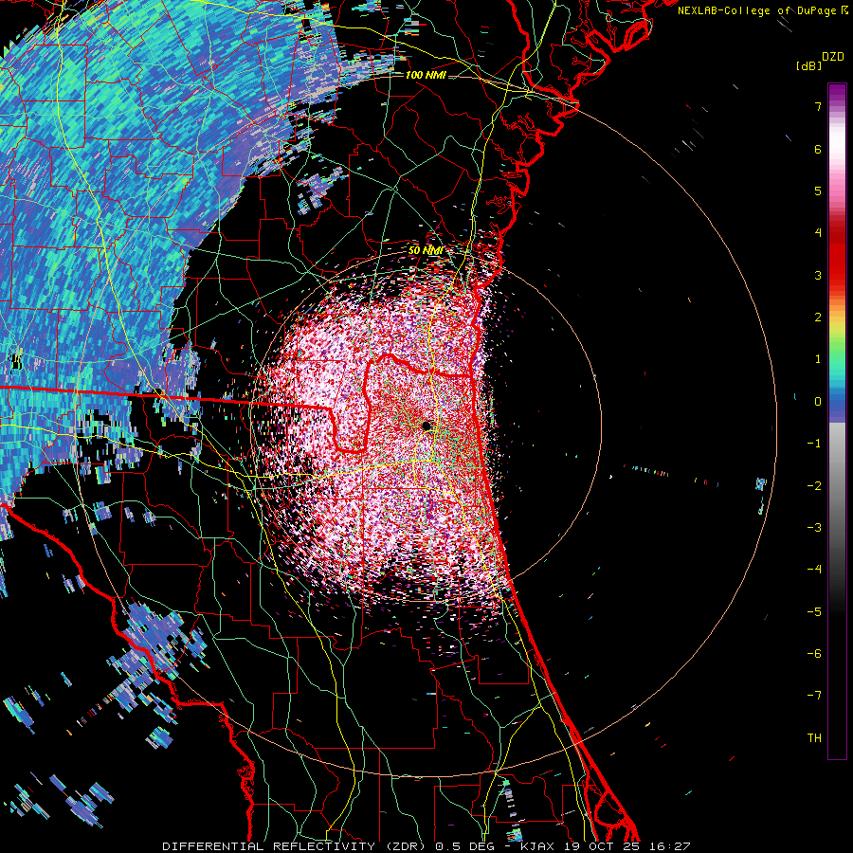Screen dimensions: 853x853
Task: Click the 2 value on the color scale
Action: tap(818, 318)
